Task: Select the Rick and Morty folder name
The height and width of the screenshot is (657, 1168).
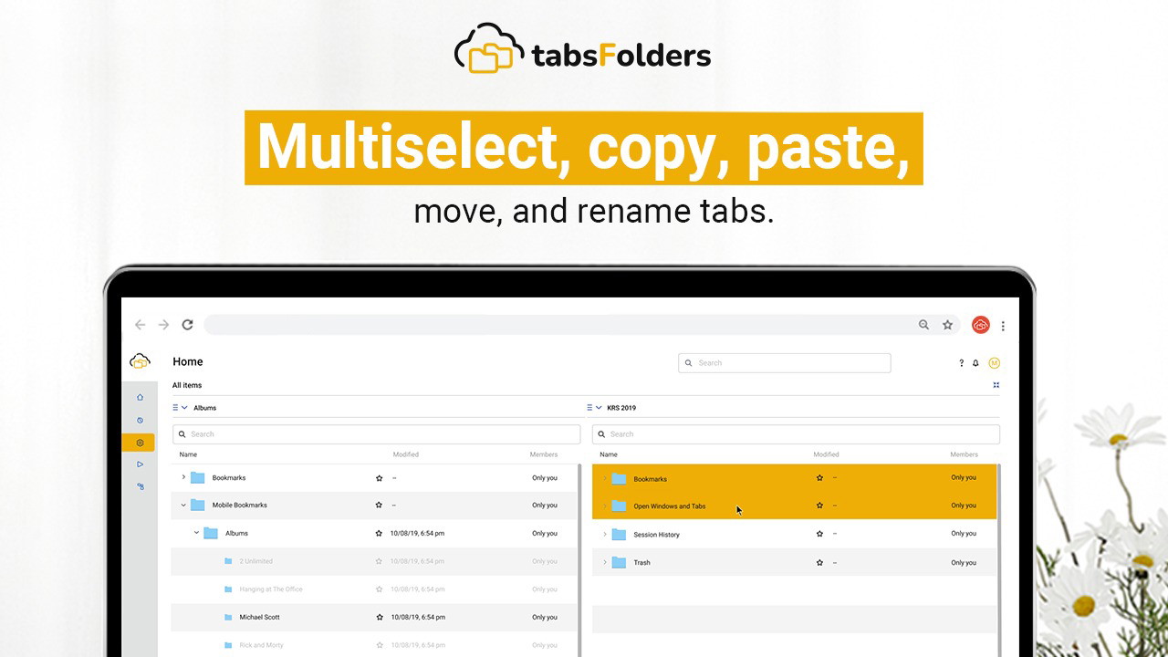Action: 261,645
